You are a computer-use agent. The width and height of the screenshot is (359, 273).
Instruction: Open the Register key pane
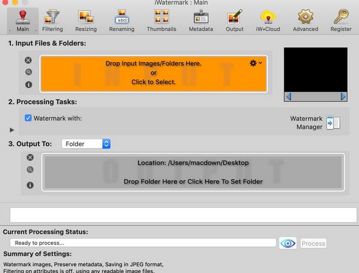[x=340, y=21]
